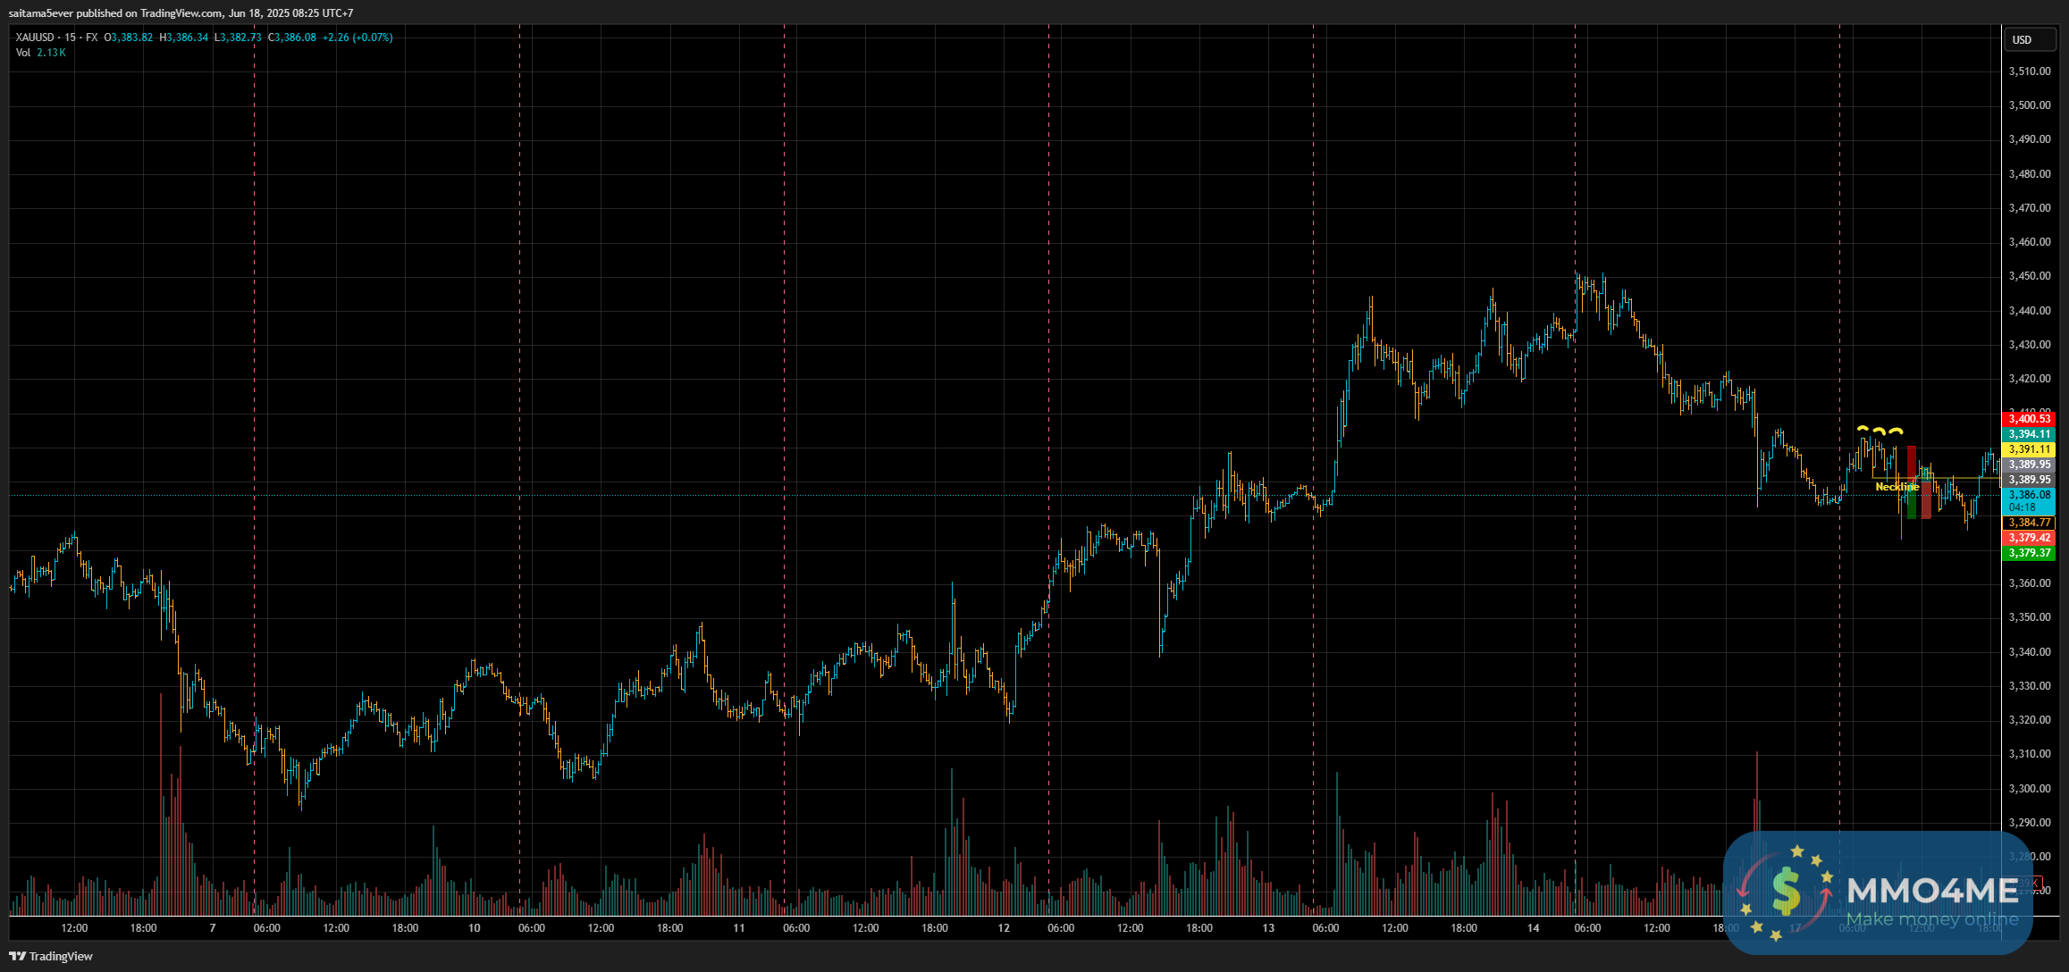Click the dark red short position box
This screenshot has width=2069, height=972.
point(1912,460)
